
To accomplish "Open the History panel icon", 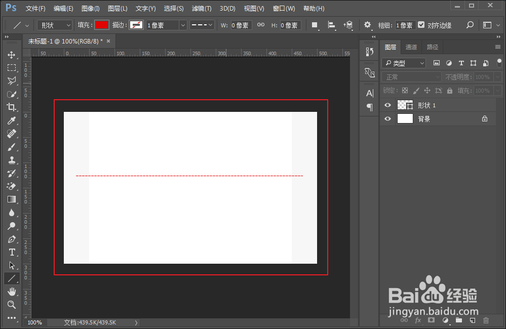I will (369, 52).
